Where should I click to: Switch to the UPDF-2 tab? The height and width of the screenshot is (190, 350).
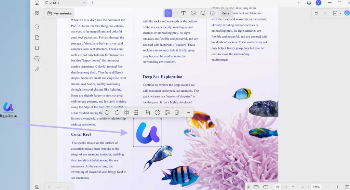tap(65, 3)
